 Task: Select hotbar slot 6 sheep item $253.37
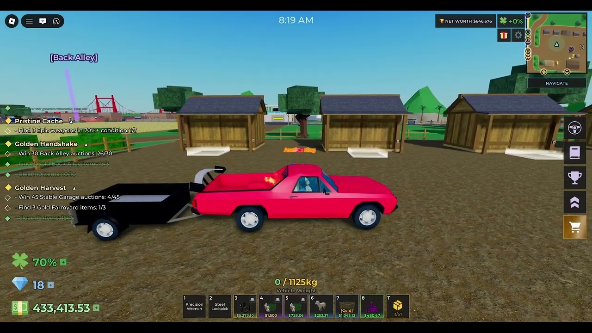(321, 307)
